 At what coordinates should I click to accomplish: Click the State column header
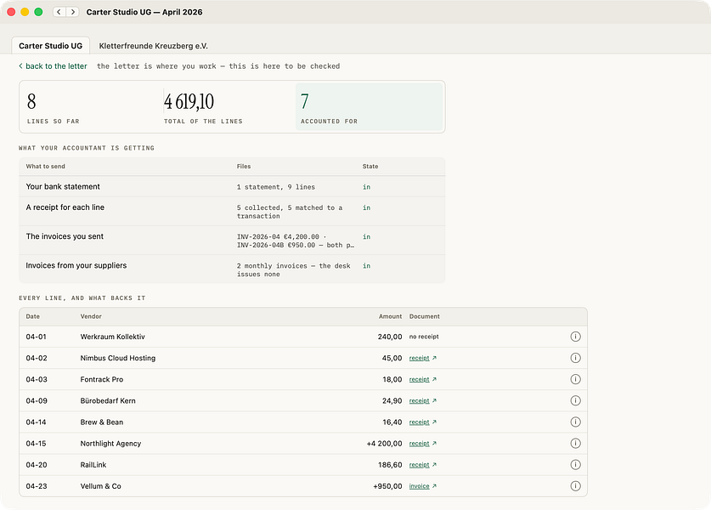click(370, 167)
